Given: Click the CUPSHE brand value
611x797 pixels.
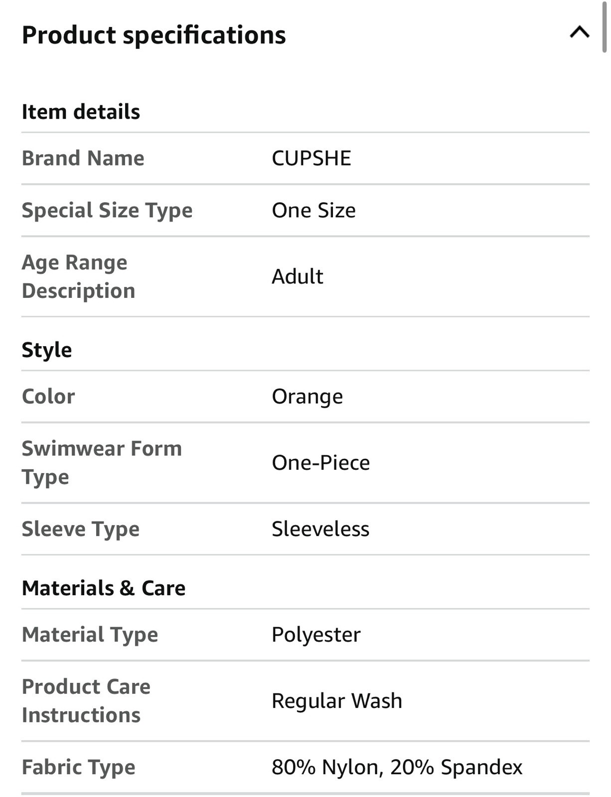Looking at the screenshot, I should [x=311, y=158].
